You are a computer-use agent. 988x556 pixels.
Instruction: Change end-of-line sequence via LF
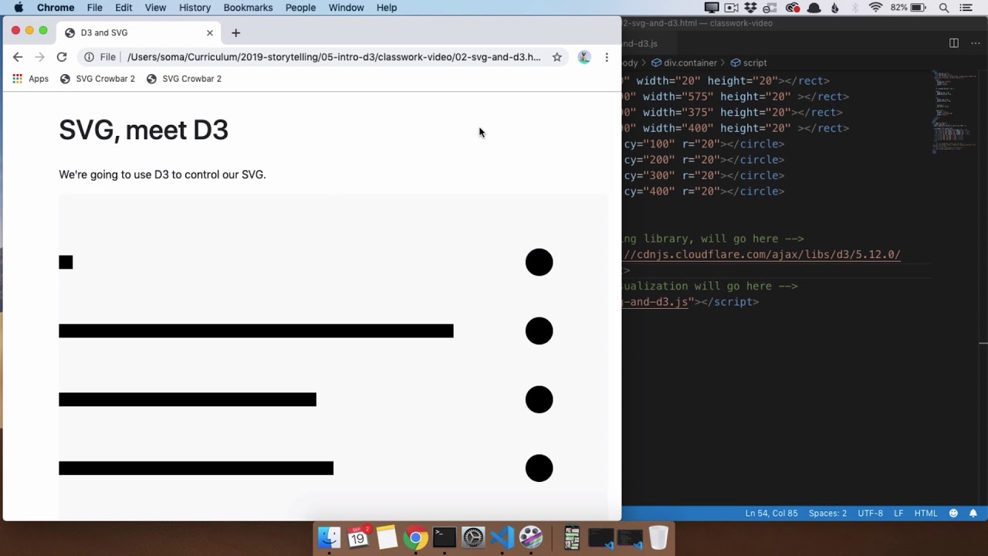[898, 514]
